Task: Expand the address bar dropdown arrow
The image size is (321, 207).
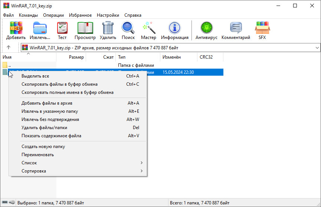Action: pos(317,48)
